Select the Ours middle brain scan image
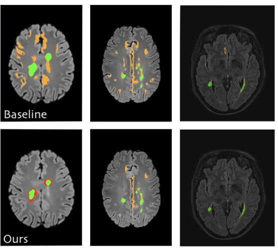 coord(131,187)
